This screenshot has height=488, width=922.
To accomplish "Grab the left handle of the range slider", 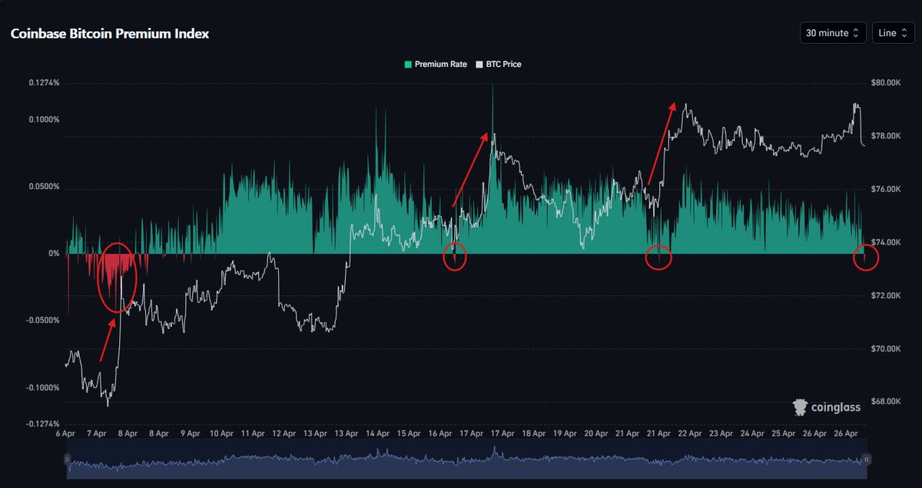I will (x=67, y=460).
